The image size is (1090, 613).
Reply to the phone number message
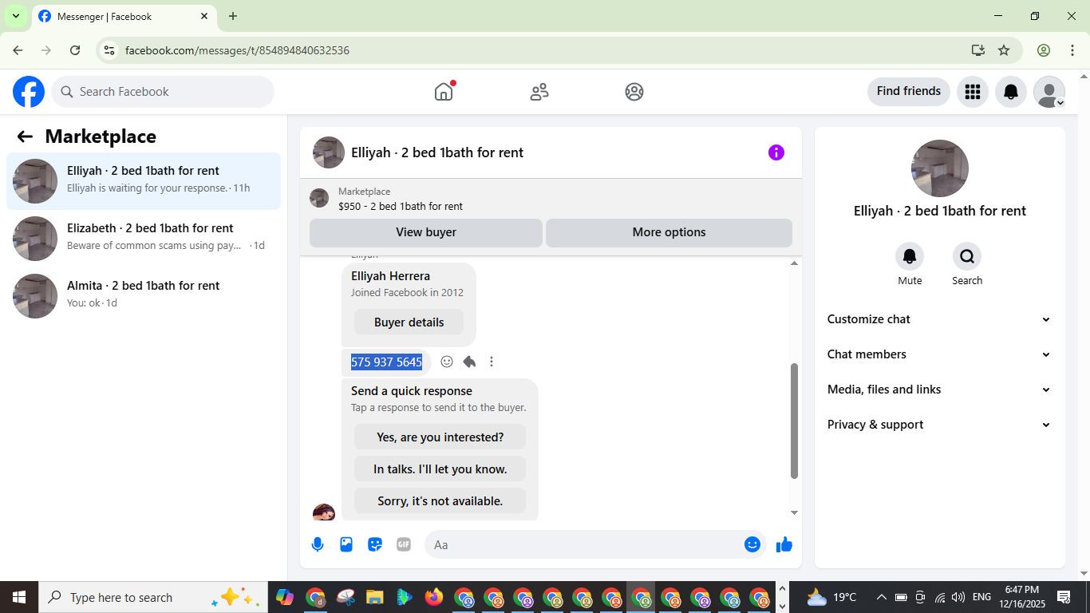pos(469,362)
